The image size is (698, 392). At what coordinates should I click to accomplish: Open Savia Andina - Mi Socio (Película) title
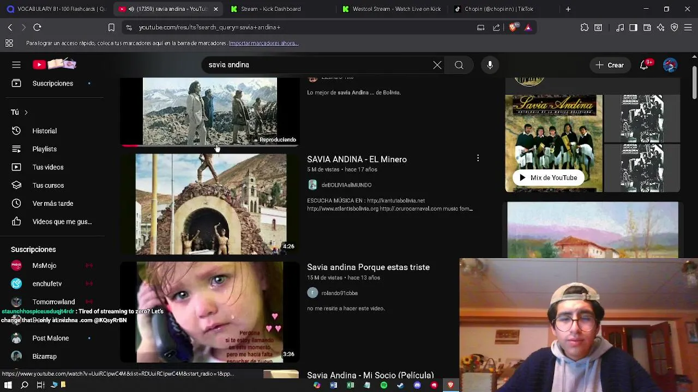pyautogui.click(x=370, y=375)
